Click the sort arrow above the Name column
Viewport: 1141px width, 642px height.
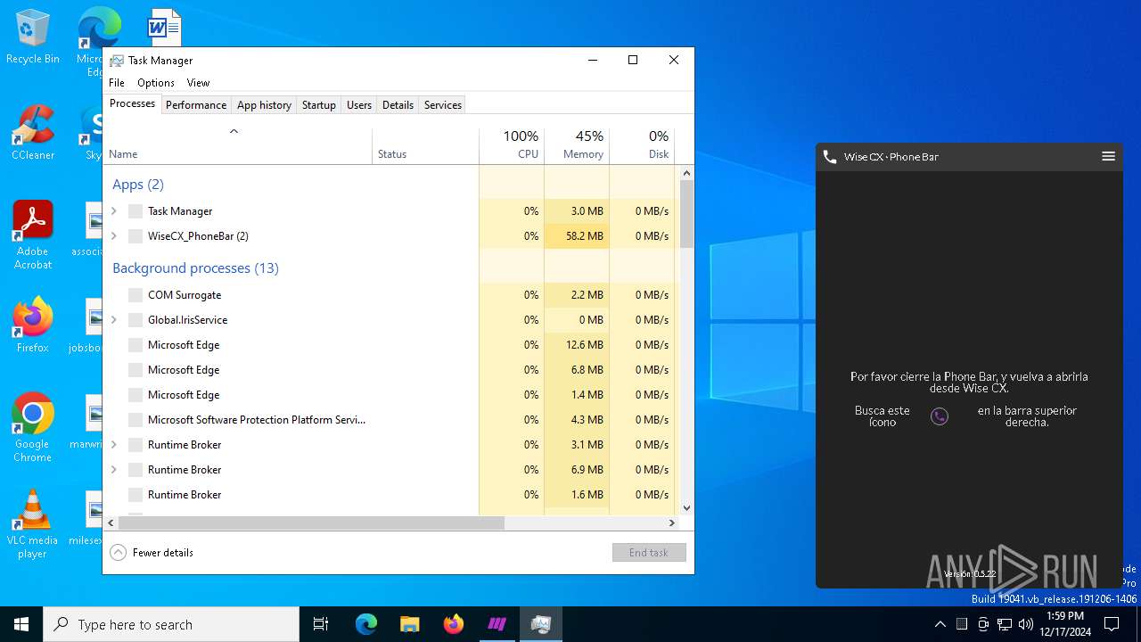(234, 132)
